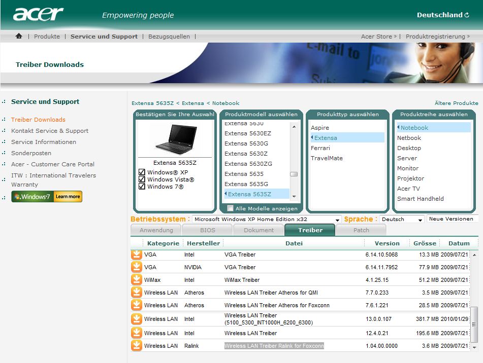Select Extensa 5630EZ model

[x=248, y=133]
